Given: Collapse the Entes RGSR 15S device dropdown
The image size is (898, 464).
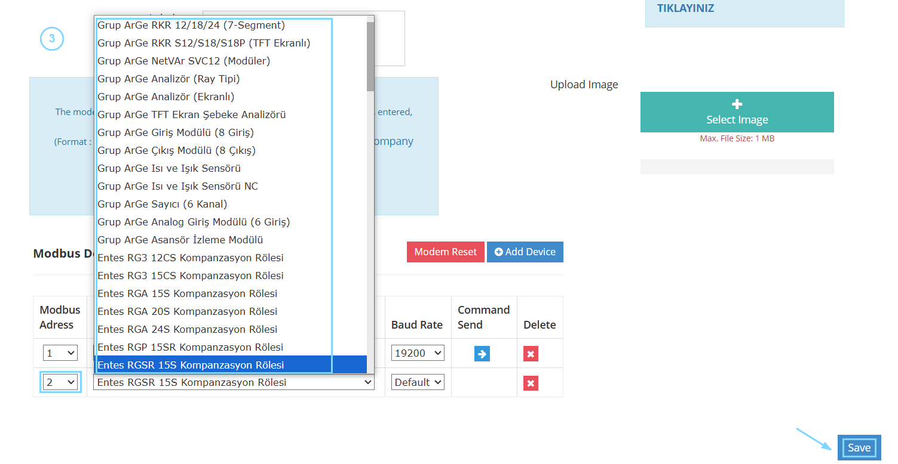Looking at the screenshot, I should [234, 382].
